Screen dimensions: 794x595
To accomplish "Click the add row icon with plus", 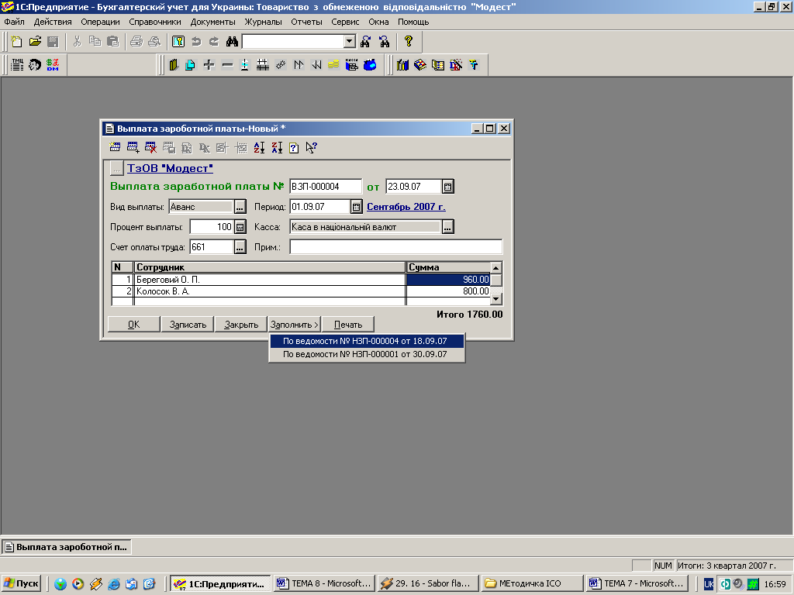I will point(133,148).
